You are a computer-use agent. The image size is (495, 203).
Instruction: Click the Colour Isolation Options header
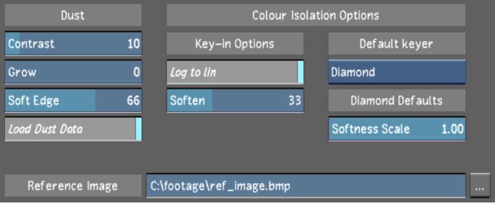point(316,15)
